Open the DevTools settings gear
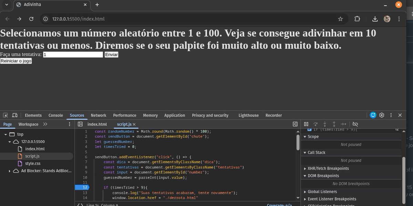Image resolution: width=413 pixels, height=206 pixels. 382,115
